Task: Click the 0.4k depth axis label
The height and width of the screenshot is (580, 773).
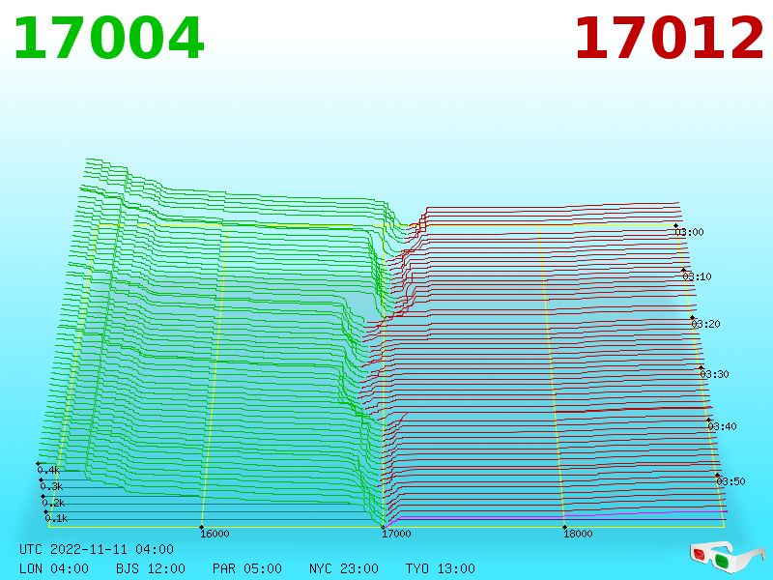Action: click(x=49, y=470)
